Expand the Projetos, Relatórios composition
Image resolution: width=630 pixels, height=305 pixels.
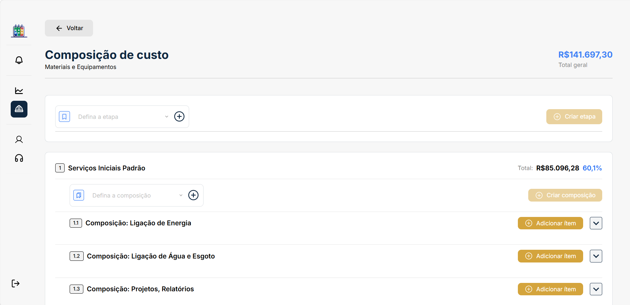(x=596, y=289)
